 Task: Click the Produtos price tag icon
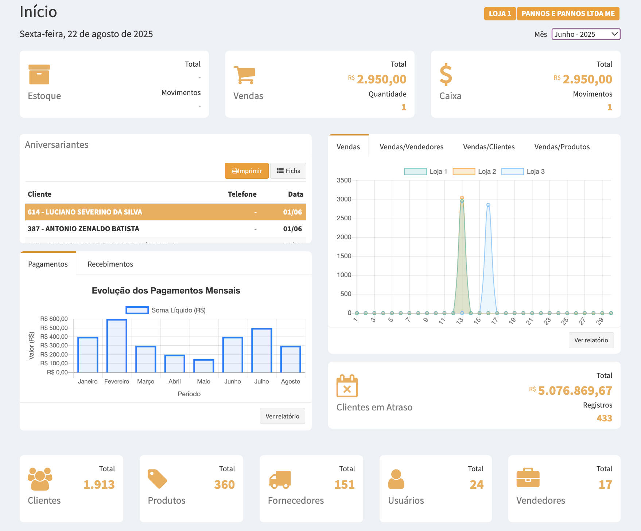157,479
